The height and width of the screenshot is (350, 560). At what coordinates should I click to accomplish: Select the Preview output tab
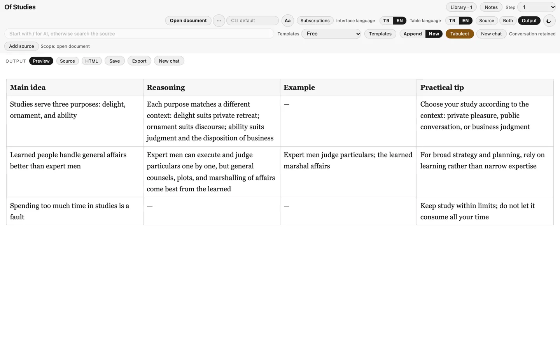(41, 61)
